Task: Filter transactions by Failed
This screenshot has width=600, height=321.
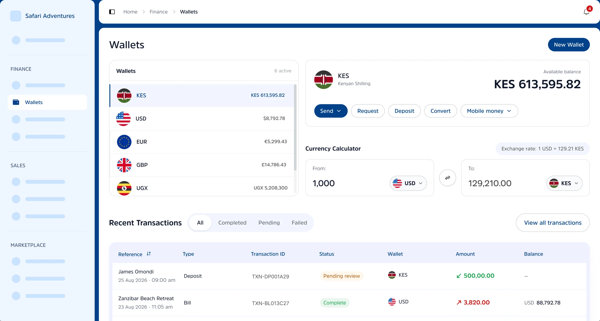Action: click(x=299, y=223)
